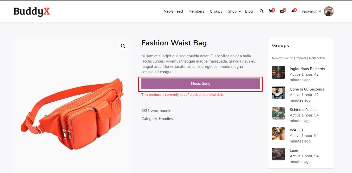Click the header search magnifier icon
Viewport: 352px width, 173px height.
click(262, 11)
